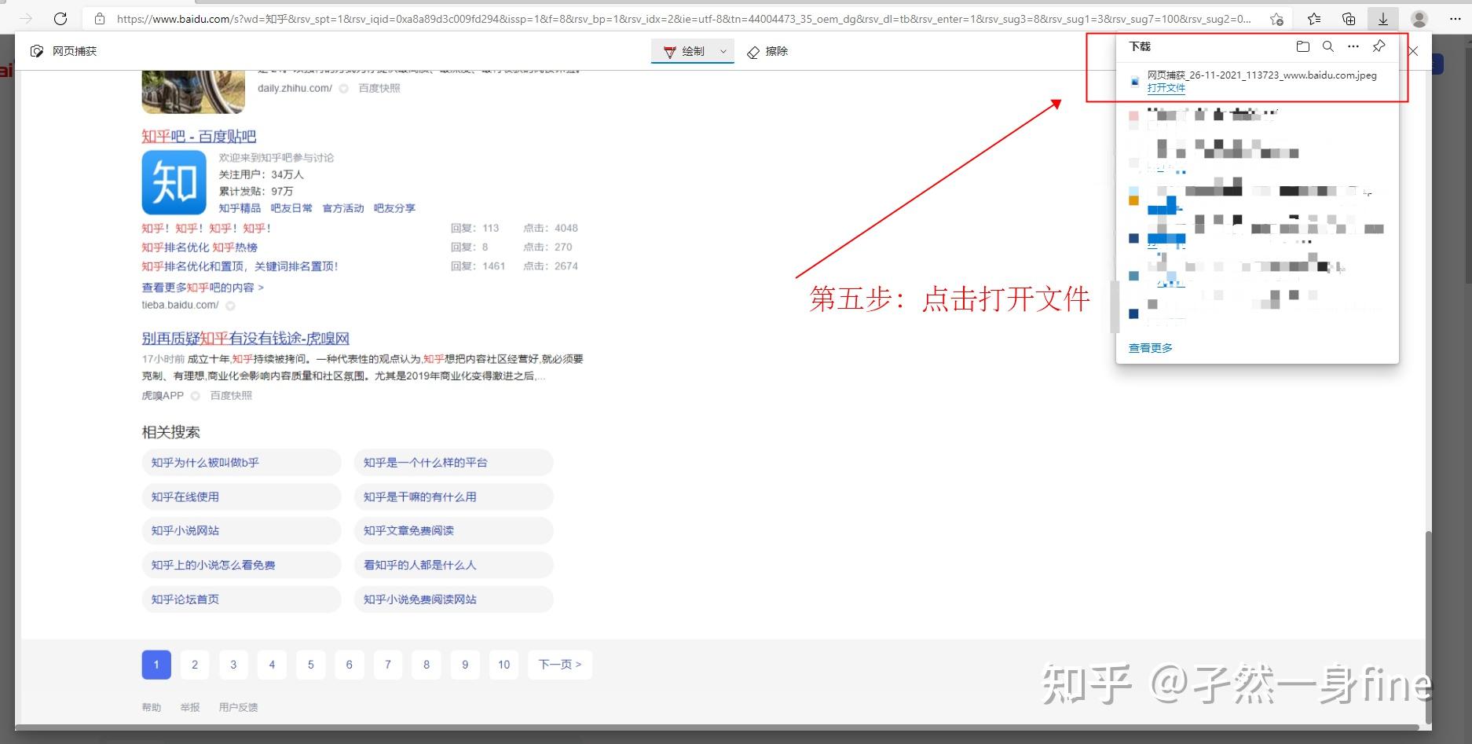The image size is (1472, 744).
Task: Select related search 知乎上的小说怎么看免费
Action: pyautogui.click(x=241, y=565)
